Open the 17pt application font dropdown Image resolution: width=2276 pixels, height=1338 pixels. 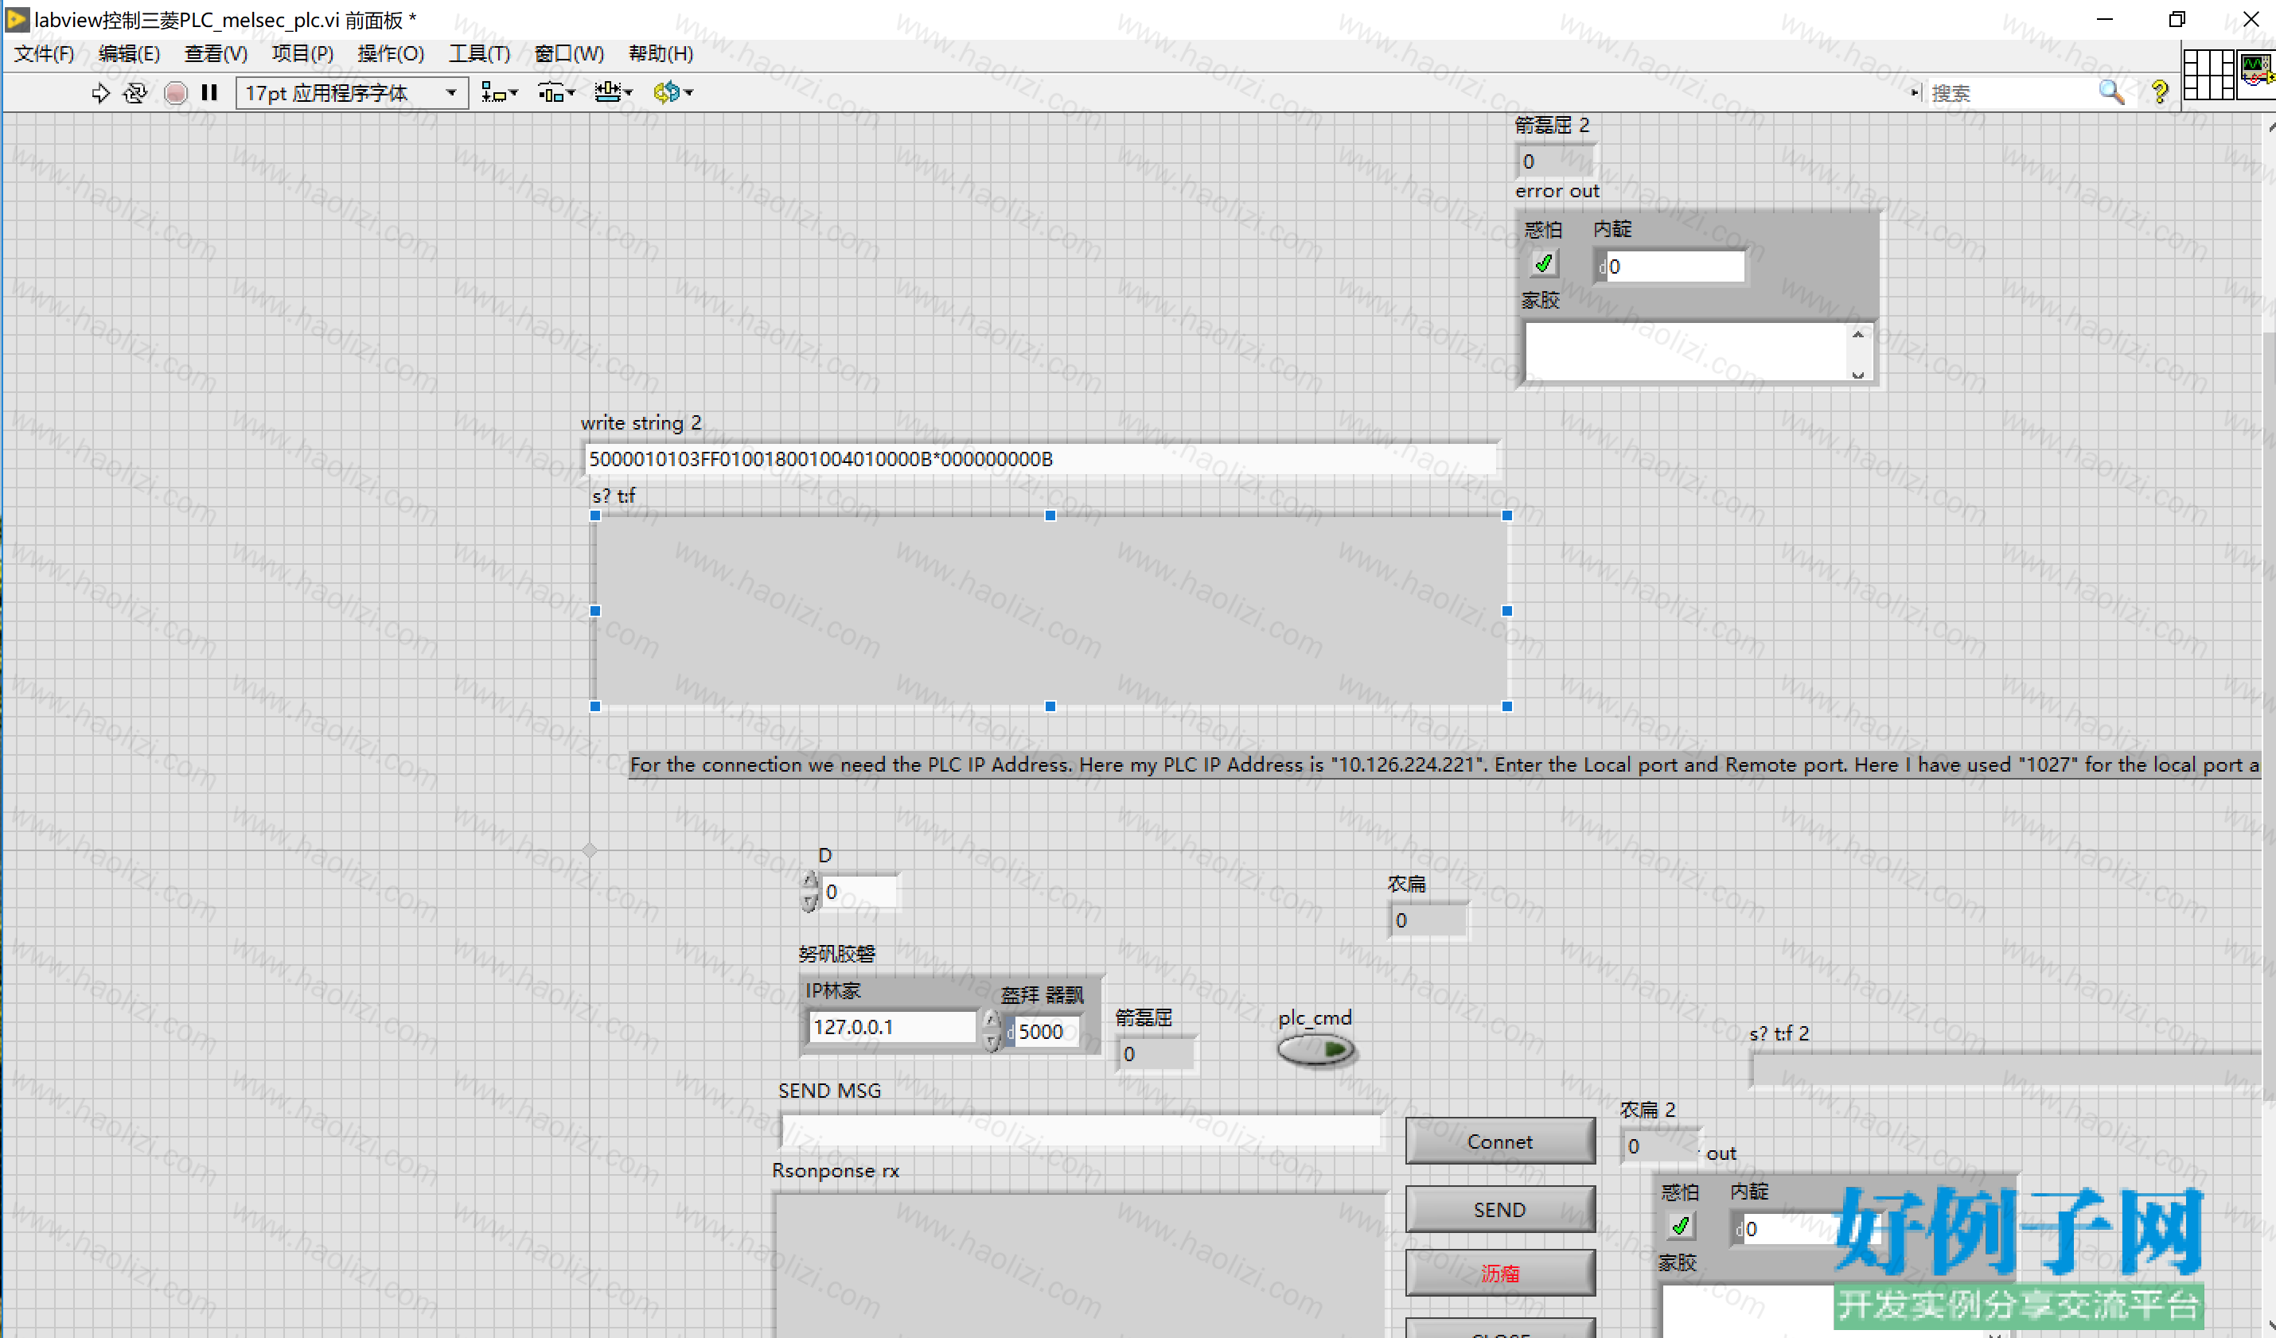tap(353, 93)
